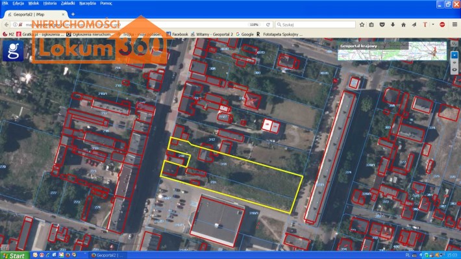Expand dropdown arrow next to red T icon
Screen dimensions: 461x259
433,25
